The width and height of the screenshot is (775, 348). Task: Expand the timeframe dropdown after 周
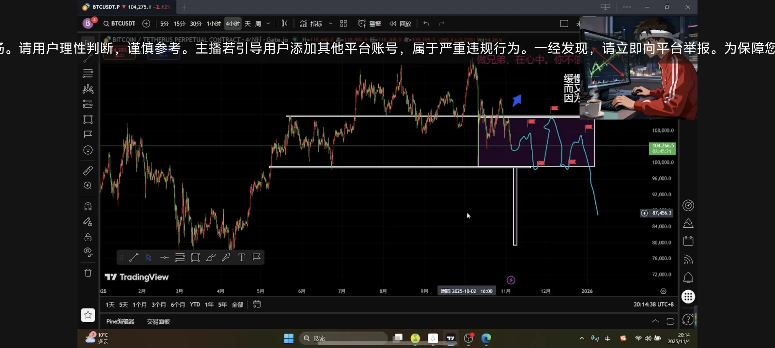click(x=268, y=23)
